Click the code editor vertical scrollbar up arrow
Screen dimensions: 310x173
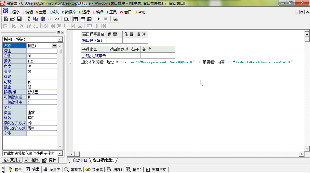point(307,34)
